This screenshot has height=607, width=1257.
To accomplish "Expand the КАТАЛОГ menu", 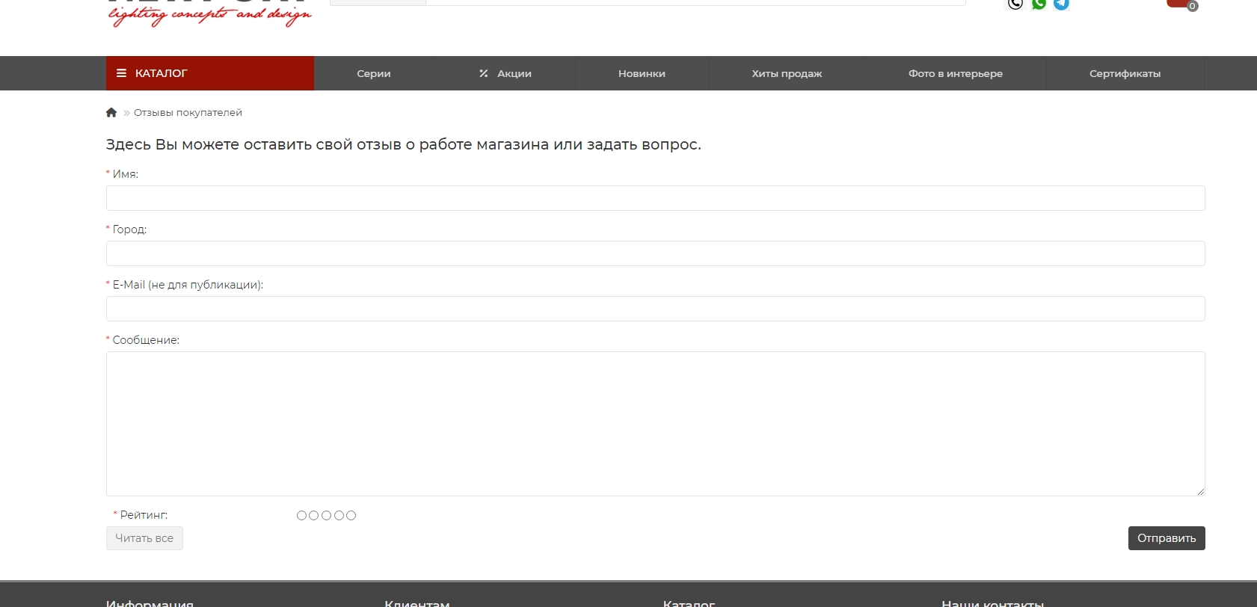I will click(x=209, y=73).
